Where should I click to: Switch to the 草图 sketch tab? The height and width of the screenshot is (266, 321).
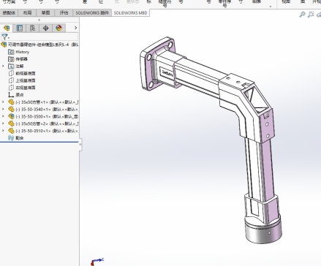(x=45, y=12)
